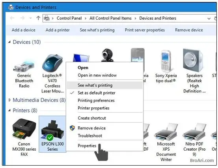Select the Canon MX390 series FAX printer
218x168 pixels.
tap(24, 129)
